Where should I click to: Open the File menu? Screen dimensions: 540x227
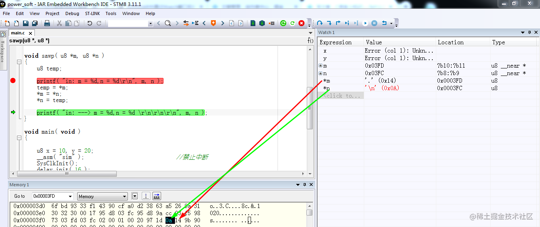click(x=6, y=13)
